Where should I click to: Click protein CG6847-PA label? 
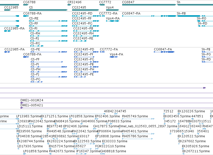[163, 49]
